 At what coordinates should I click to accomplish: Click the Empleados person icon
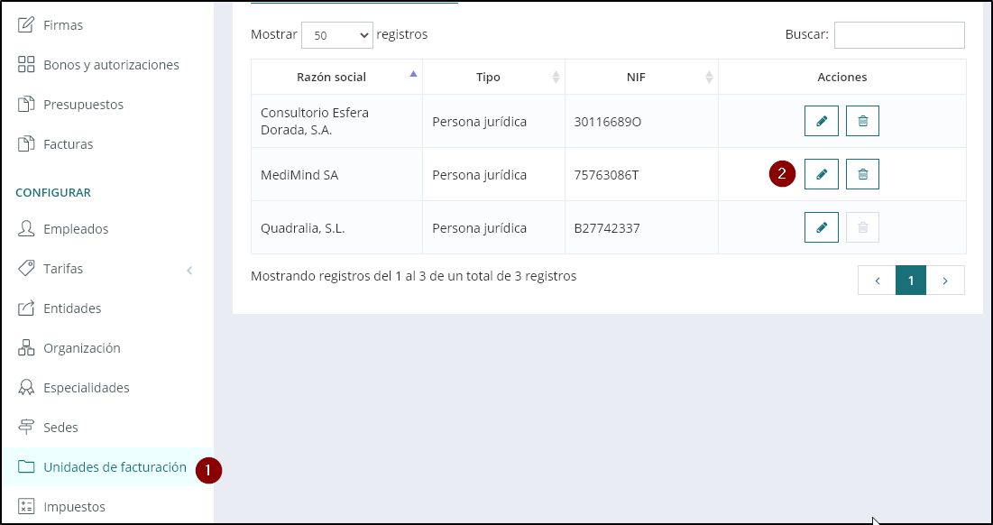pyautogui.click(x=26, y=229)
